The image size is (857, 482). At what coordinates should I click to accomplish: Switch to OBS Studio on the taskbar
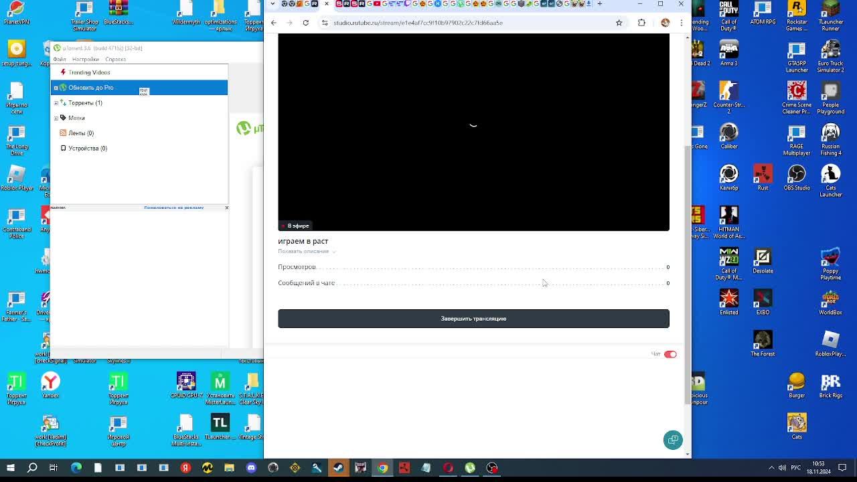(492, 468)
